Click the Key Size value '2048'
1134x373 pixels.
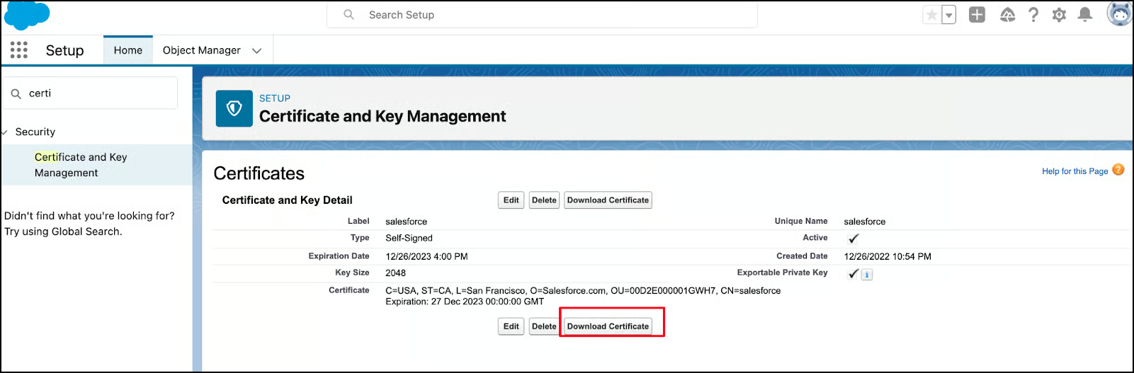tap(395, 273)
